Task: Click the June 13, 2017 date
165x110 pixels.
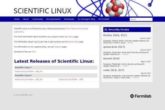Action: coord(145,50)
